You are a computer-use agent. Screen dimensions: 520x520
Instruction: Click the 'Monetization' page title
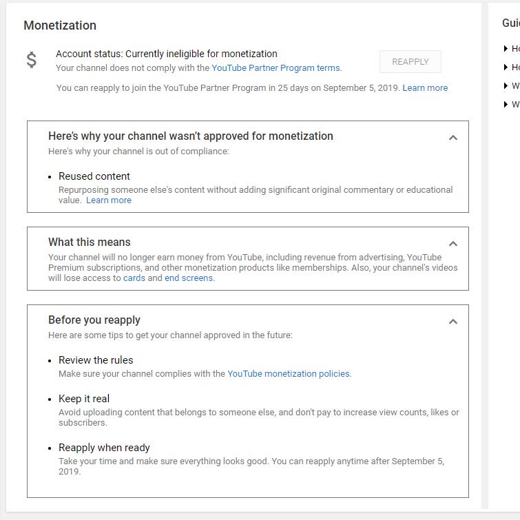coord(60,25)
